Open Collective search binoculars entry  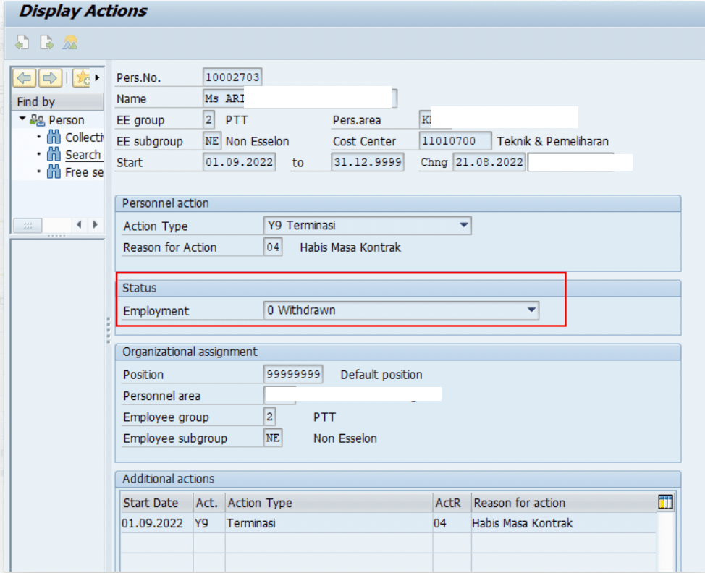[76, 137]
